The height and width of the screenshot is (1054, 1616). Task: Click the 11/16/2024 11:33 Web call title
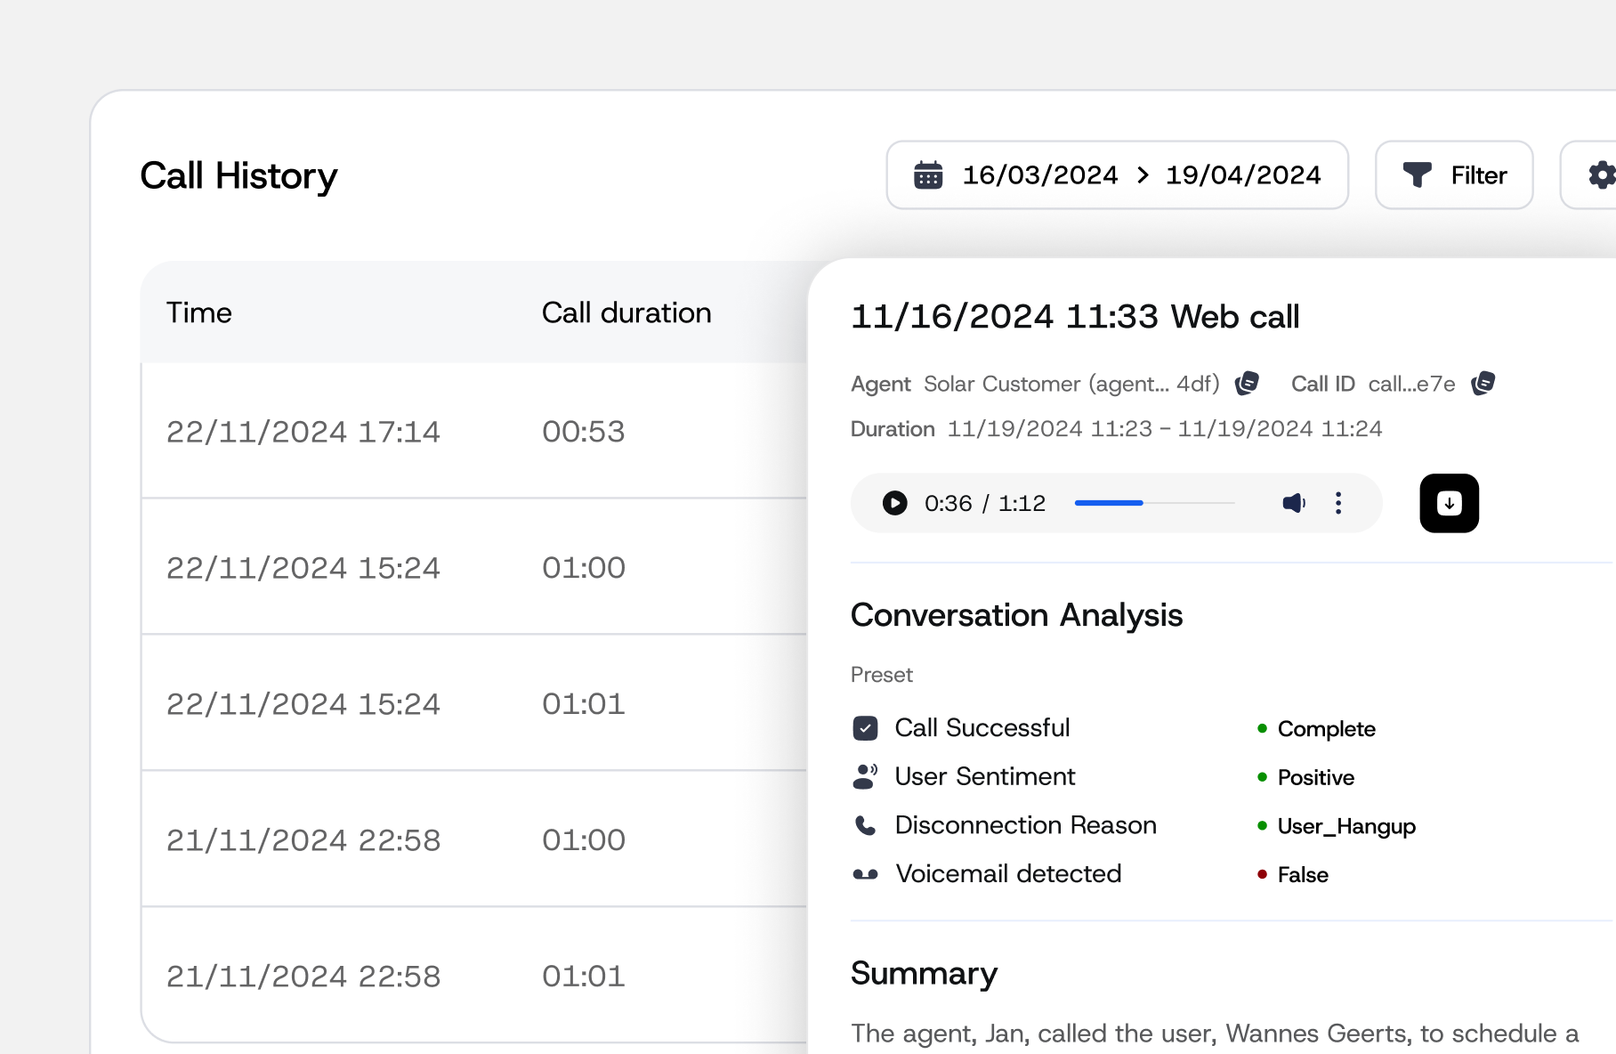tap(1075, 316)
